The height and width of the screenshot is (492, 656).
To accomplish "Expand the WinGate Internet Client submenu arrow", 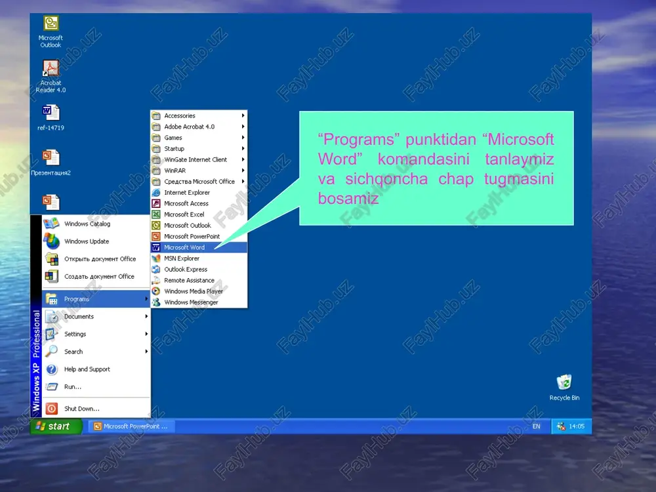I will 243,159.
